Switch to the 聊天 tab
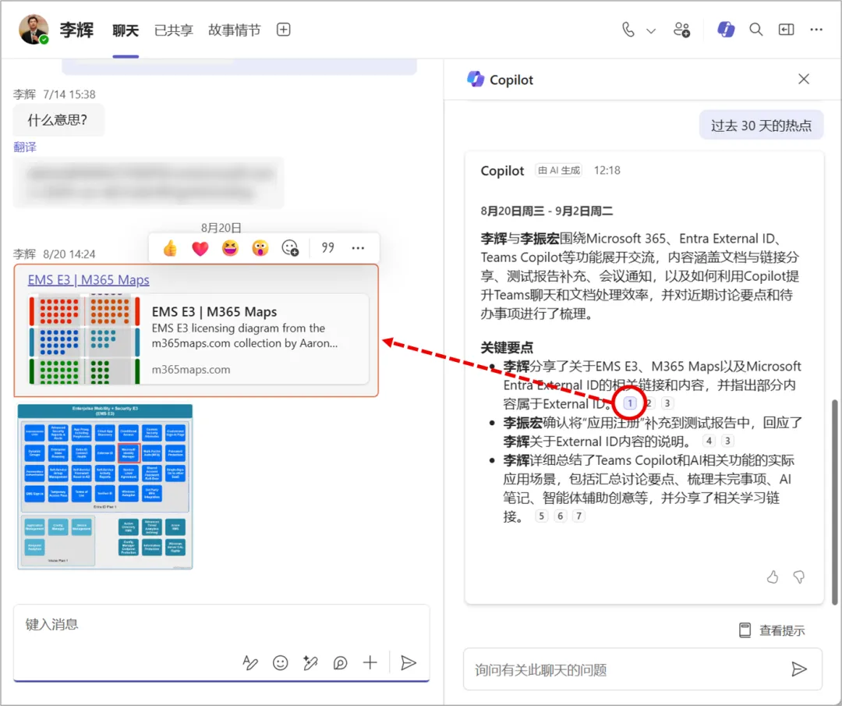The image size is (842, 706). pyautogui.click(x=125, y=30)
